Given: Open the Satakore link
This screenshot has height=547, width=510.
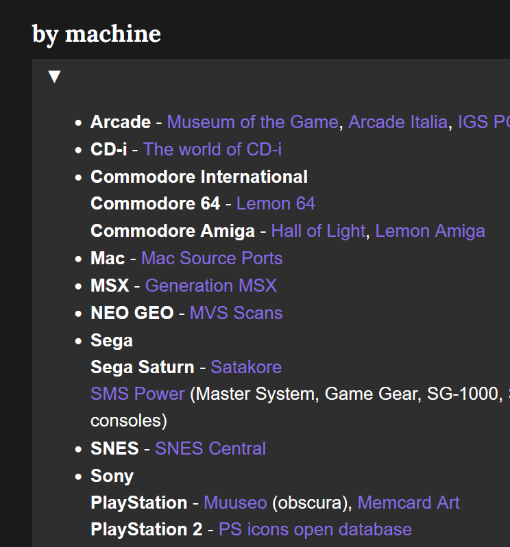Looking at the screenshot, I should [246, 367].
